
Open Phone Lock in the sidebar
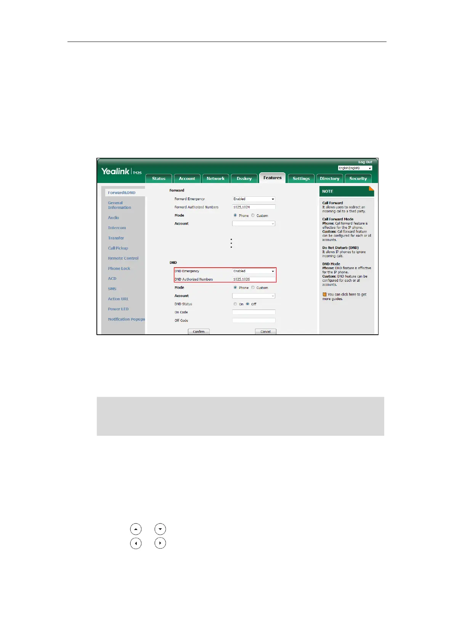(119, 268)
